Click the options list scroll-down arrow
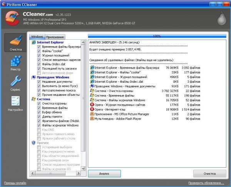The width and height of the screenshot is (231, 187). [x=83, y=169]
